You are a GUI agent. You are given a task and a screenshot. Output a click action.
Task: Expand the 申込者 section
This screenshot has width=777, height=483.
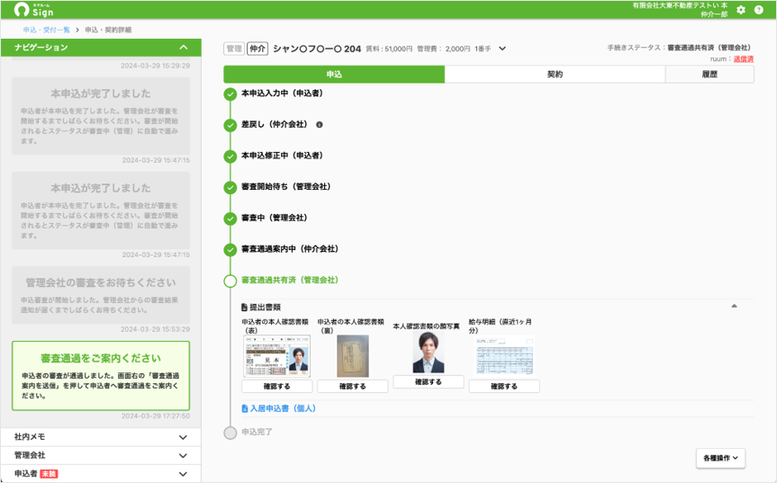tap(184, 474)
